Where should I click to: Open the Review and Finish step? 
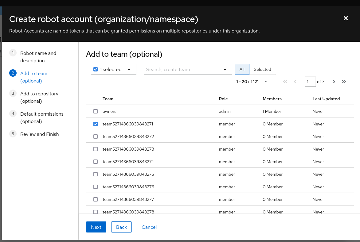[x=39, y=134]
